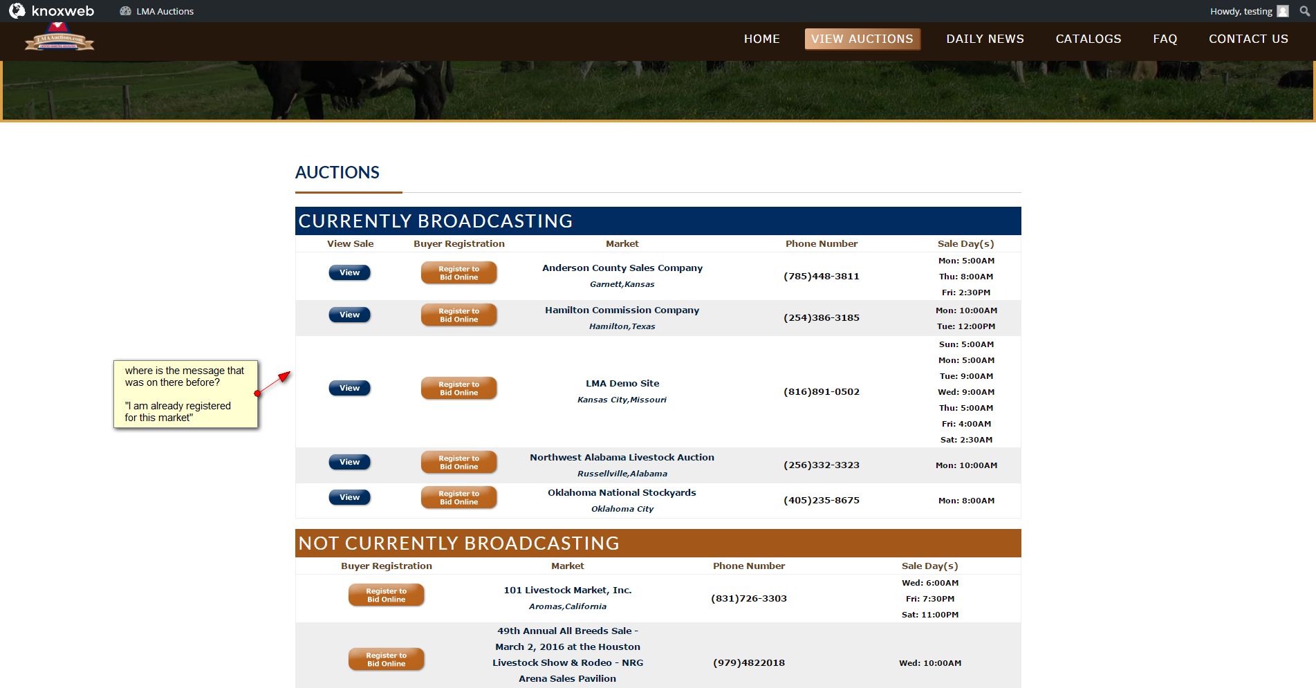Click the Hamilton Commission Company market name
This screenshot has height=688, width=1316.
click(622, 310)
